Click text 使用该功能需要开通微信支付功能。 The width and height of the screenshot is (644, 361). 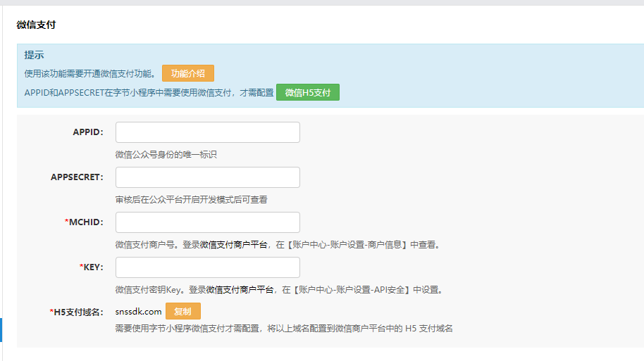[x=91, y=74]
